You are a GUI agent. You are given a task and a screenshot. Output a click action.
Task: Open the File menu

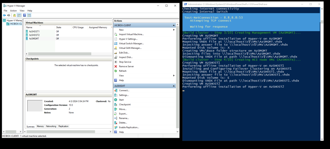tap(5, 11)
